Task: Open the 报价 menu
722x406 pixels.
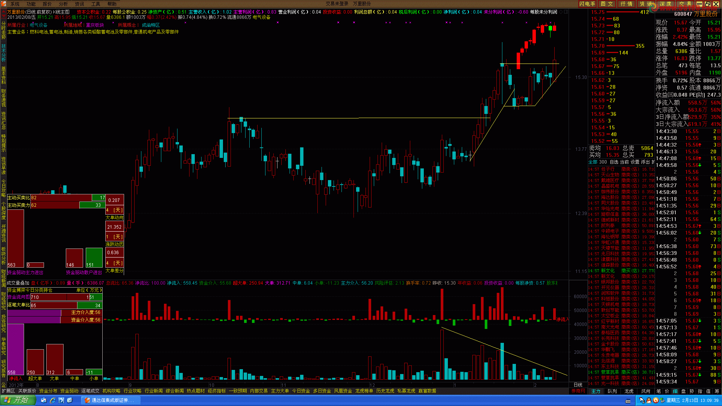Action: click(x=47, y=4)
